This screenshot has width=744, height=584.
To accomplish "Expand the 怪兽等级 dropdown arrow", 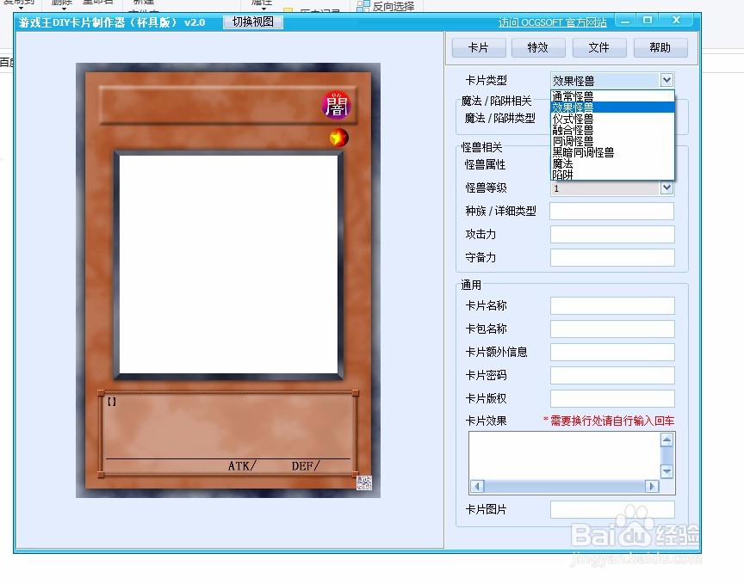I will (666, 187).
